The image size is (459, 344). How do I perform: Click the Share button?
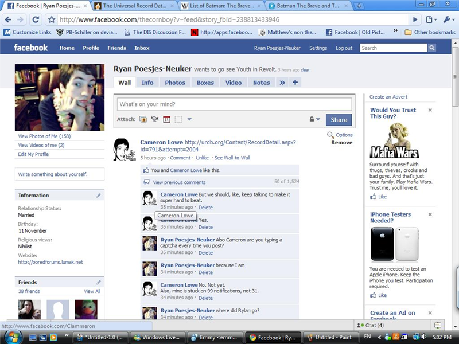tap(338, 120)
